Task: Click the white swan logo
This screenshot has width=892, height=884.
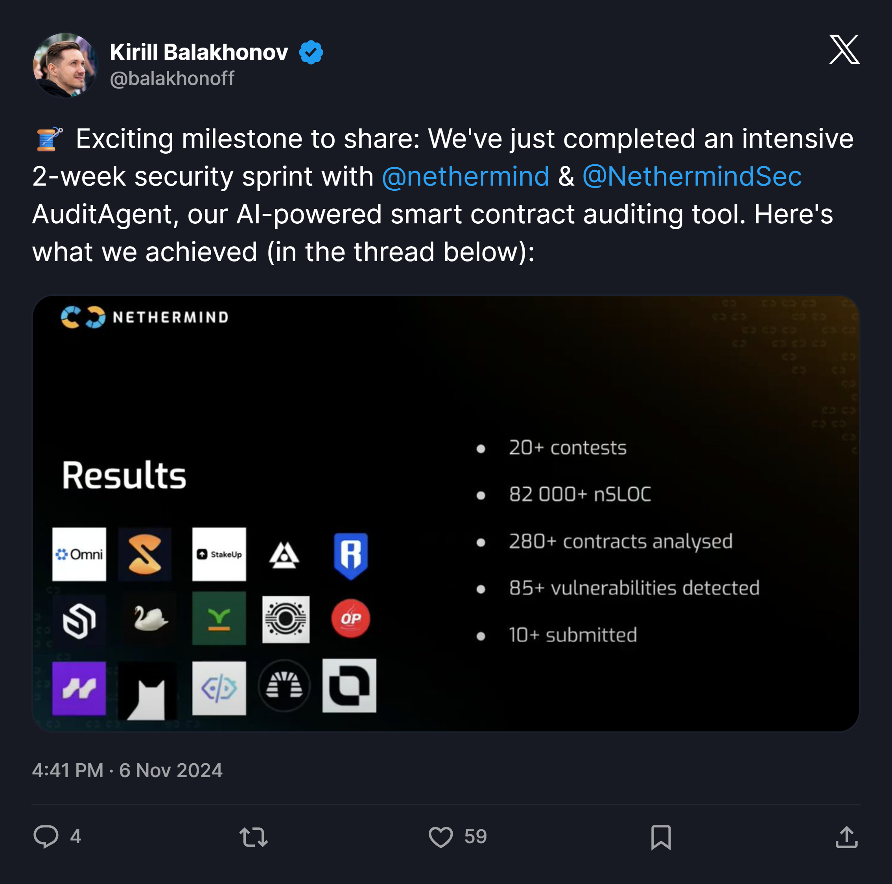Action: (x=149, y=618)
